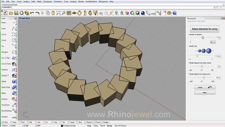This screenshot has height=127, width=225.
Task: Open the File menu
Action: click(3, 1)
